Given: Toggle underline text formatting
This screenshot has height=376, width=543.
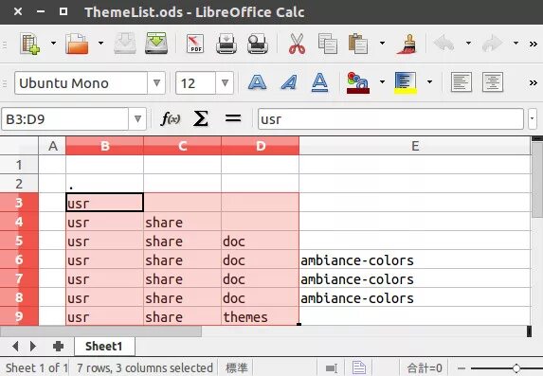Looking at the screenshot, I should [x=319, y=82].
